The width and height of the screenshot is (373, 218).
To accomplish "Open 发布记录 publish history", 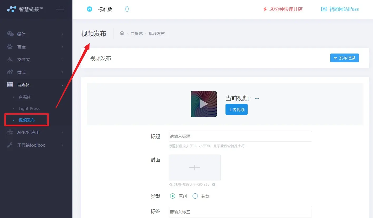I will (344, 58).
